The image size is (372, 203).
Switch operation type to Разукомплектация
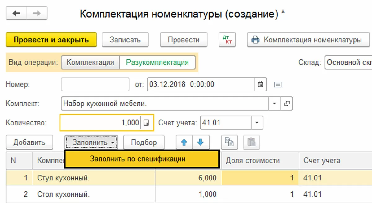(x=157, y=62)
